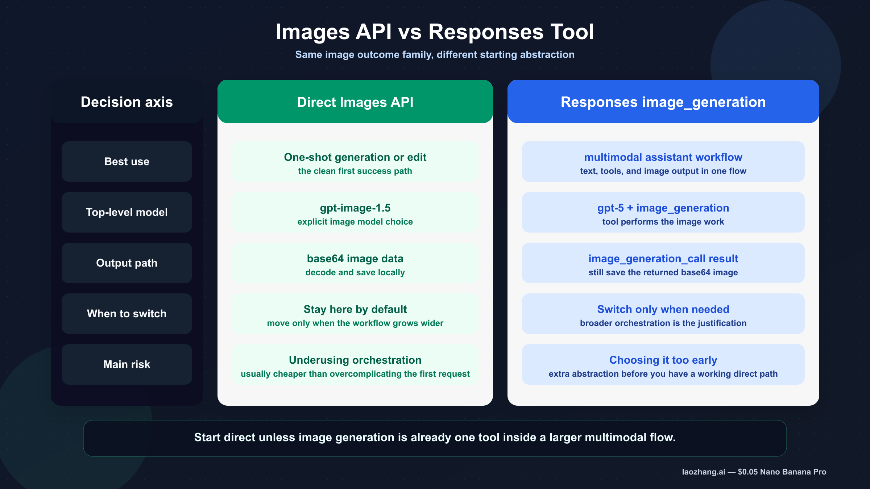Click the Direct Images API header
The width and height of the screenshot is (870, 489).
[355, 102]
